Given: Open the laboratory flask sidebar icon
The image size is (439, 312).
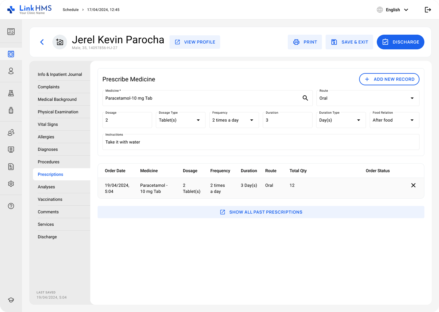Looking at the screenshot, I should tap(11, 93).
